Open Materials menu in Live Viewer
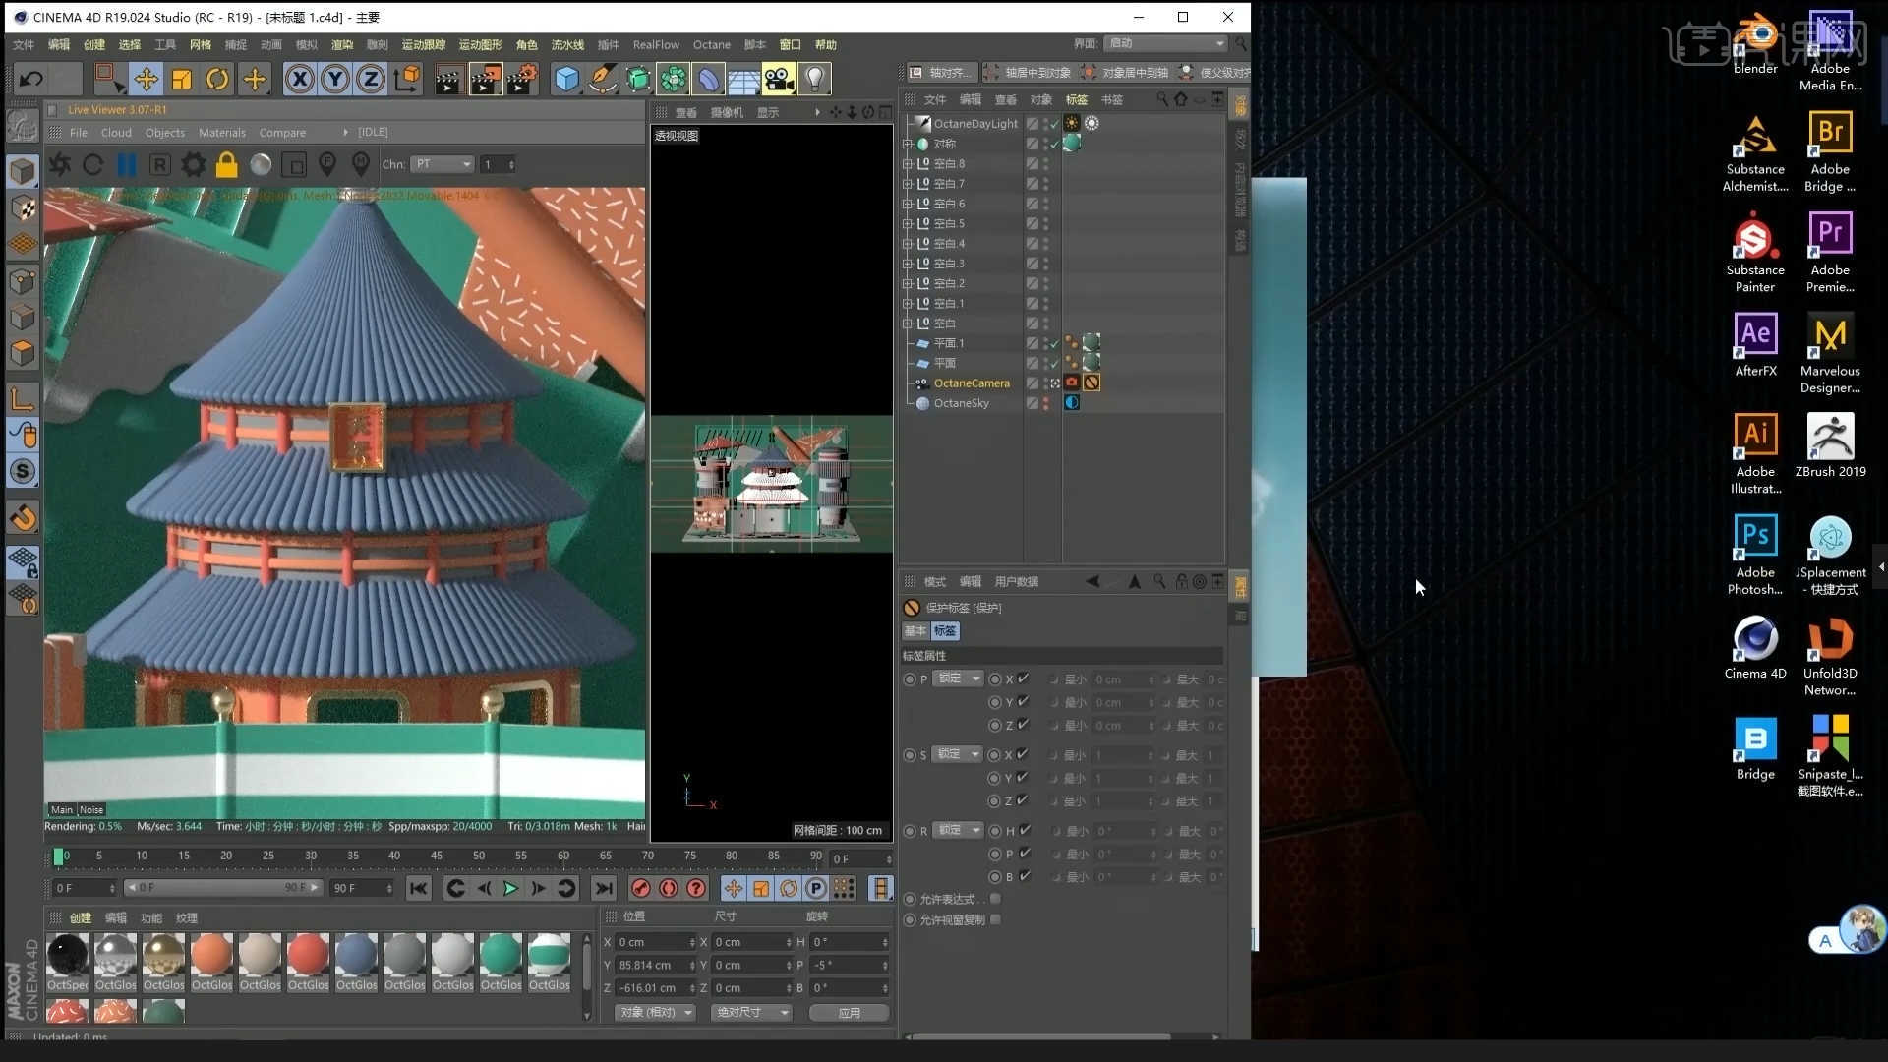The height and width of the screenshot is (1062, 1888). [222, 132]
